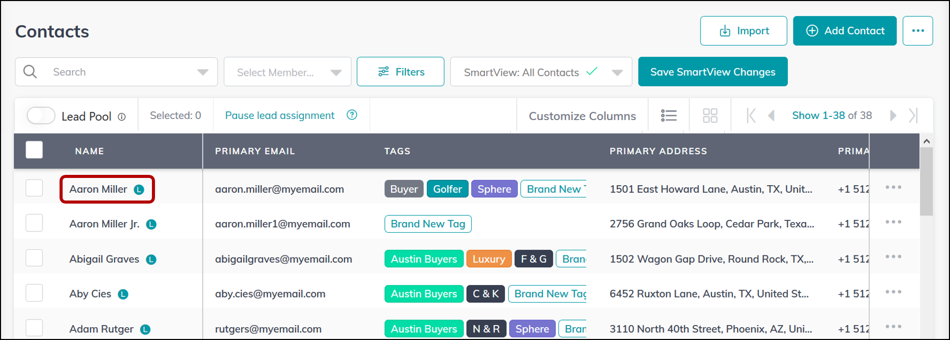The width and height of the screenshot is (950, 340).
Task: Click Brand New Tag on Aaron Miller Jr.
Action: pyautogui.click(x=428, y=224)
